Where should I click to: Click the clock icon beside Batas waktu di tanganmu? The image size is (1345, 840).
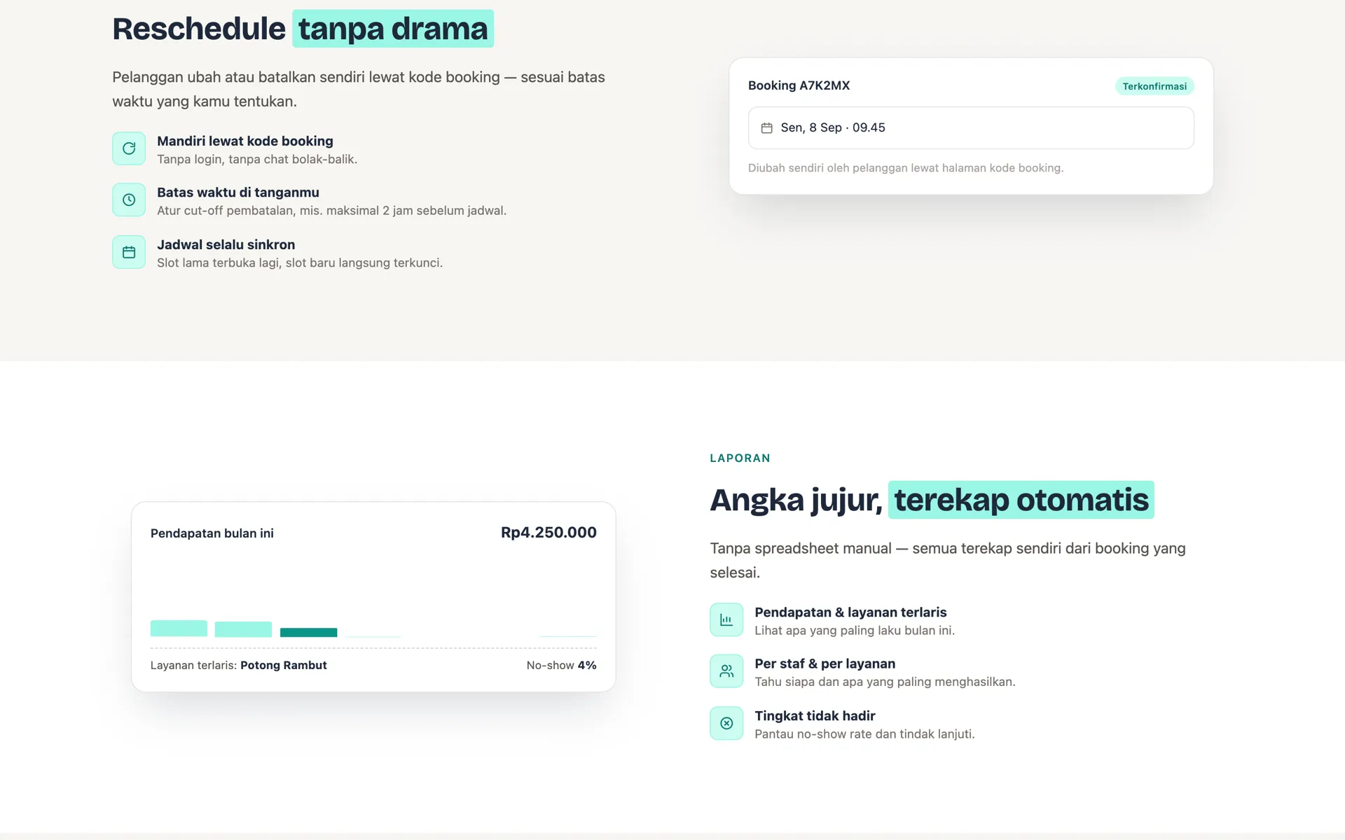[129, 200]
